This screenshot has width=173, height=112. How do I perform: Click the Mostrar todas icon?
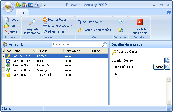point(45,20)
